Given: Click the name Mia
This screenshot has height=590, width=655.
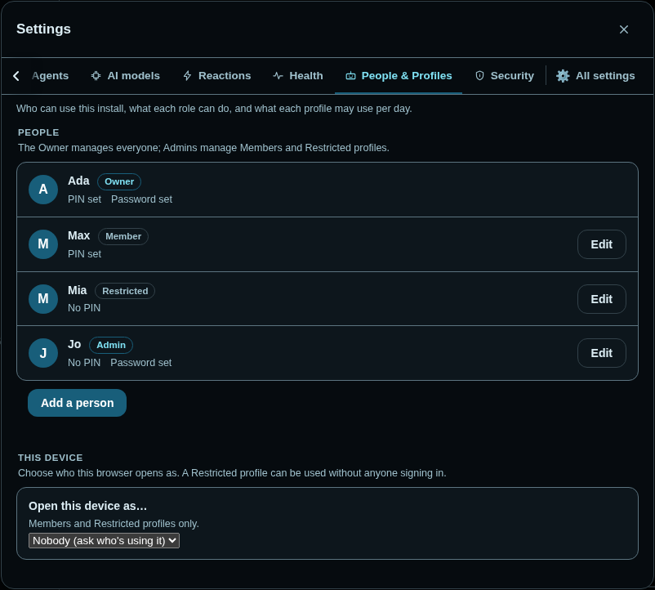Looking at the screenshot, I should 78,290.
